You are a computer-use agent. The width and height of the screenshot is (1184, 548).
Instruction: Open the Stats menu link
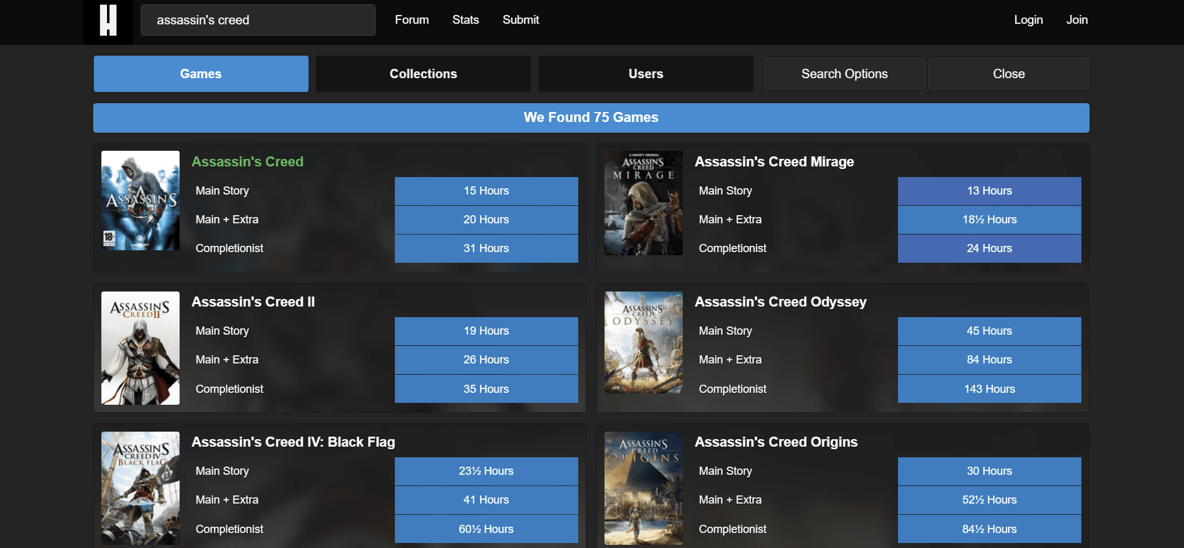466,20
